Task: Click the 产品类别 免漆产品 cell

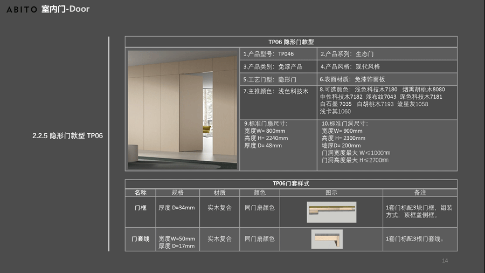Action: point(278,67)
